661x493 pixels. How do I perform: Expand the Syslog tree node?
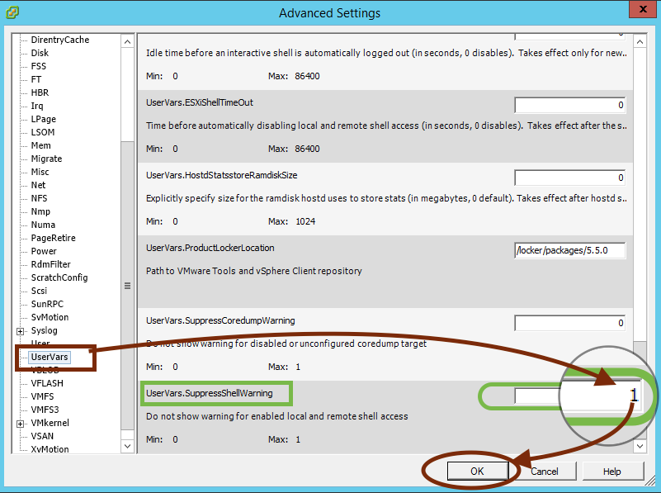point(20,330)
